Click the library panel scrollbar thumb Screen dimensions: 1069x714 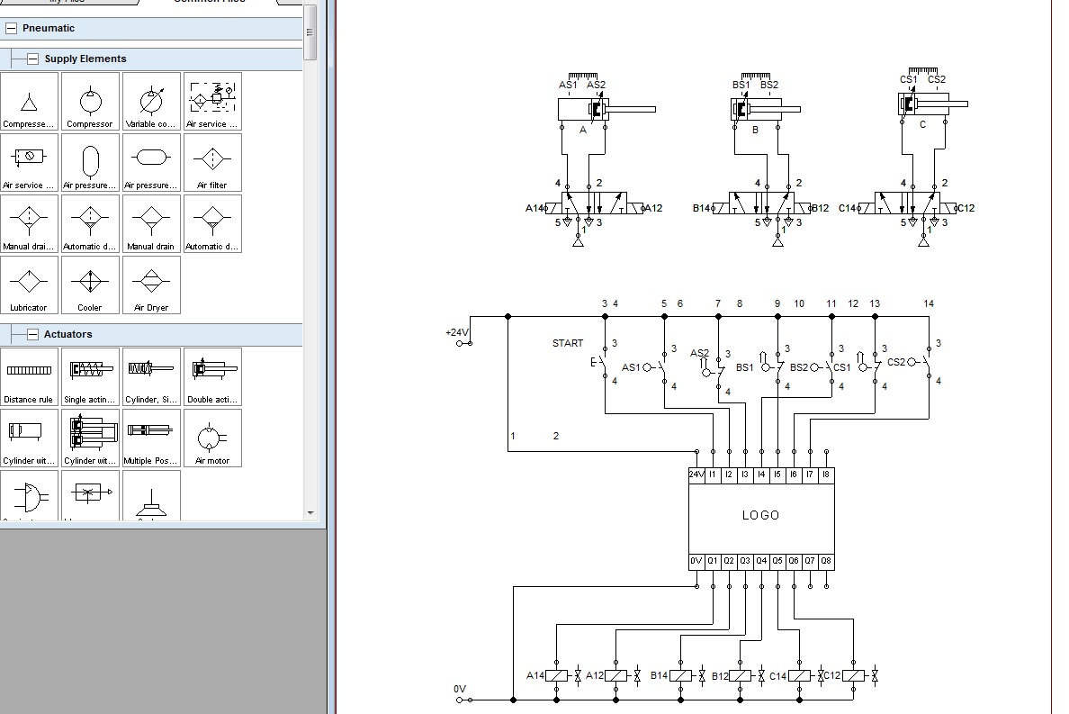[310, 32]
